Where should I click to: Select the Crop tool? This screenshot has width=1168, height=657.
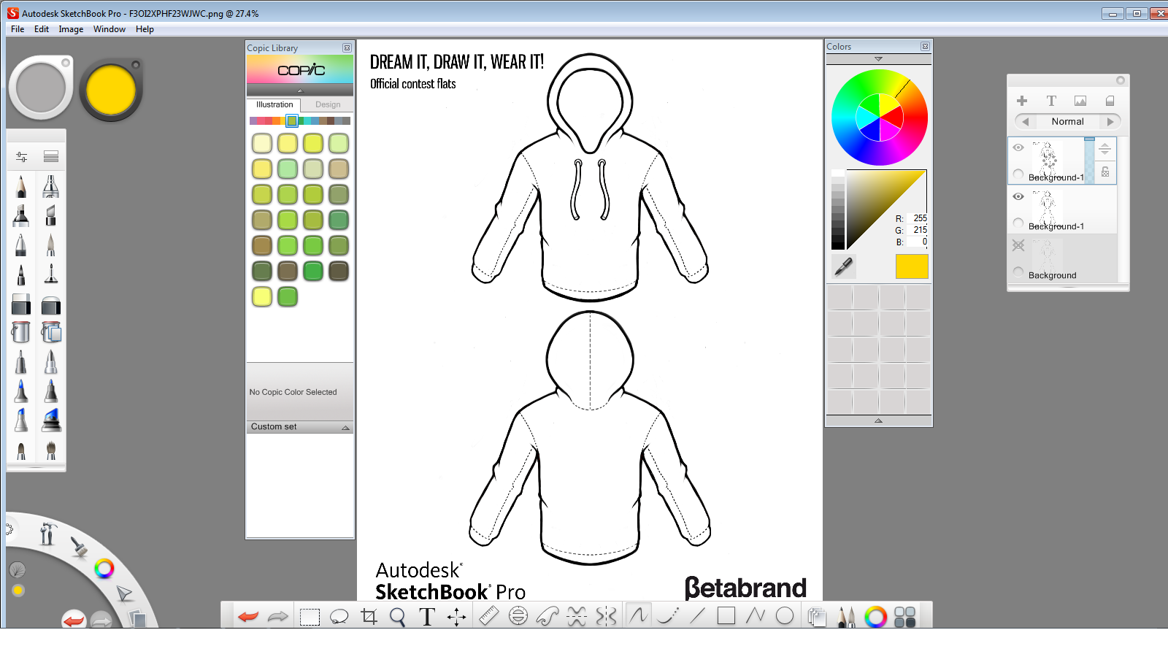coord(369,617)
